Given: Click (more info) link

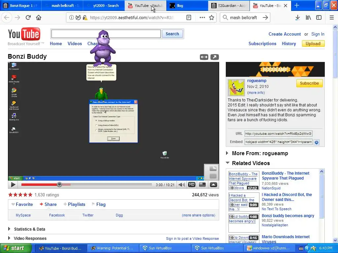Looking at the screenshot, I should tap(256, 93).
